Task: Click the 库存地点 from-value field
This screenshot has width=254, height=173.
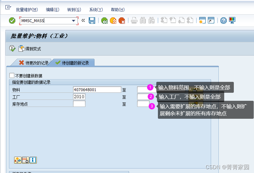Action: [79, 104]
